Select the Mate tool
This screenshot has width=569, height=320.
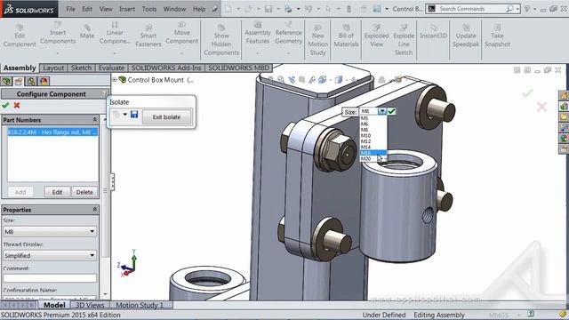point(87,32)
